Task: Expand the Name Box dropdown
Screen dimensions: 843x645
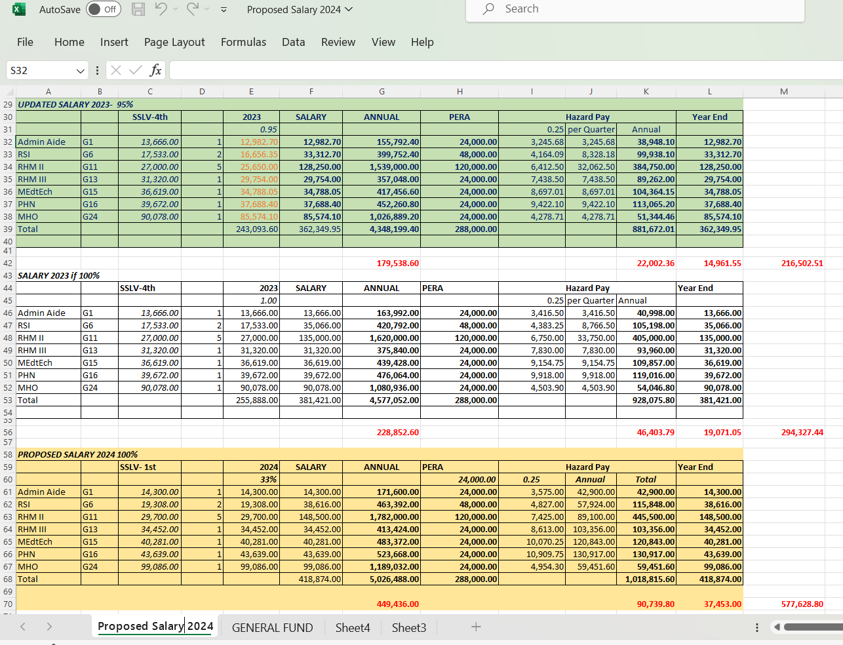Action: point(80,71)
